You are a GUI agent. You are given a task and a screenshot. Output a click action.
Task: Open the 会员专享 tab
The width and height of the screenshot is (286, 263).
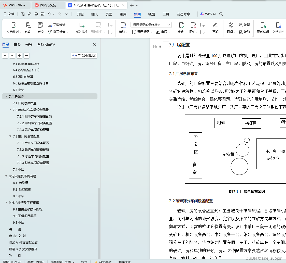pyautogui.click(x=183, y=14)
